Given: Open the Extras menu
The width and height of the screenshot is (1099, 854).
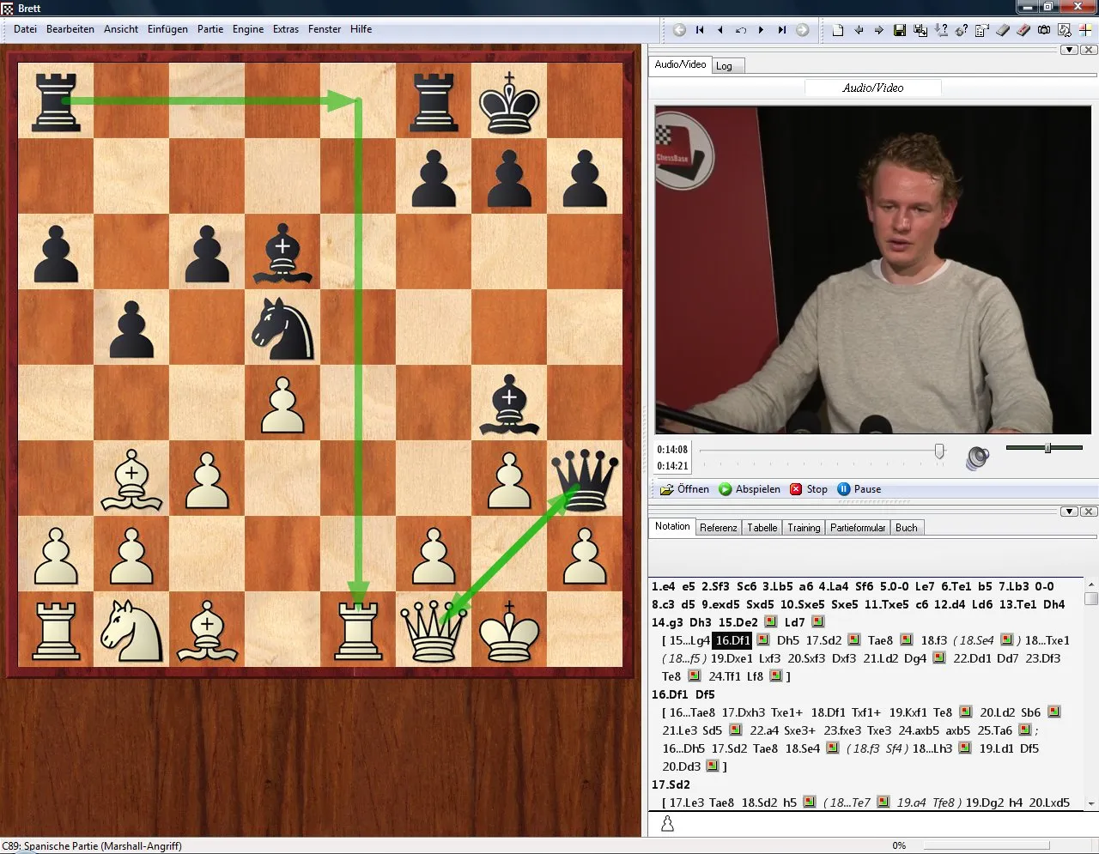Looking at the screenshot, I should point(286,29).
